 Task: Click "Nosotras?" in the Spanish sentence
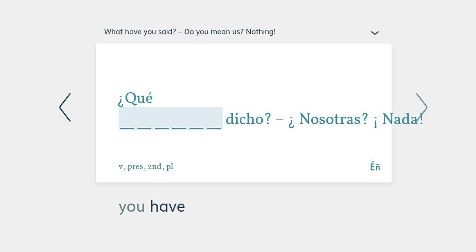(x=333, y=119)
